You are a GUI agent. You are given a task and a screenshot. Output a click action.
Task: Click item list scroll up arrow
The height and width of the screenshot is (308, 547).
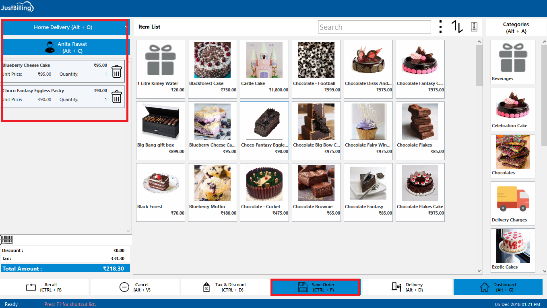coord(479,41)
